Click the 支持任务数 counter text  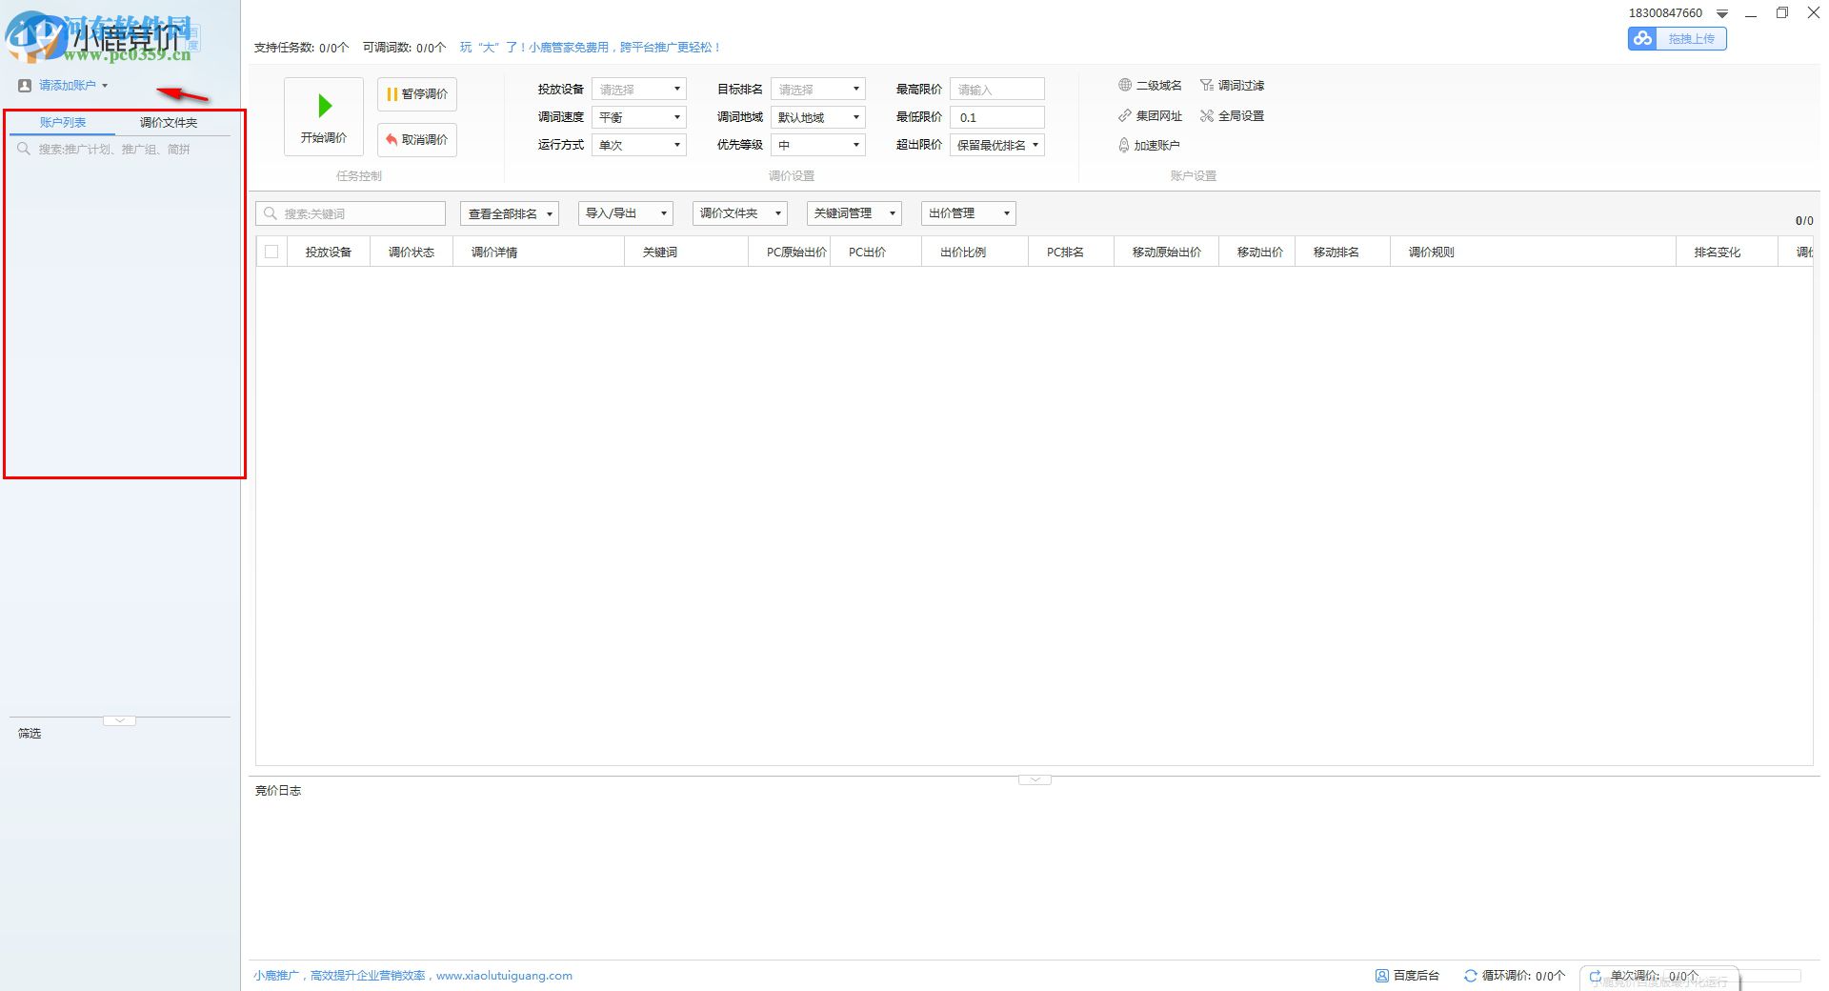[x=301, y=48]
